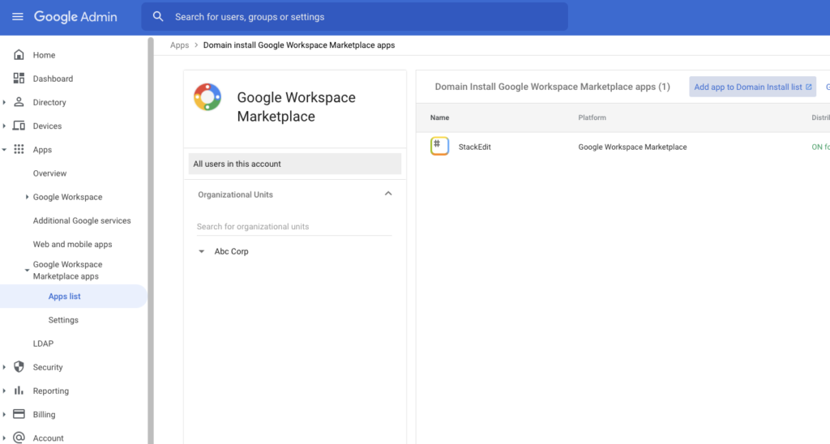Click the Google Workspace Marketplace title
Viewport: 830px width, 444px height.
[x=297, y=107]
